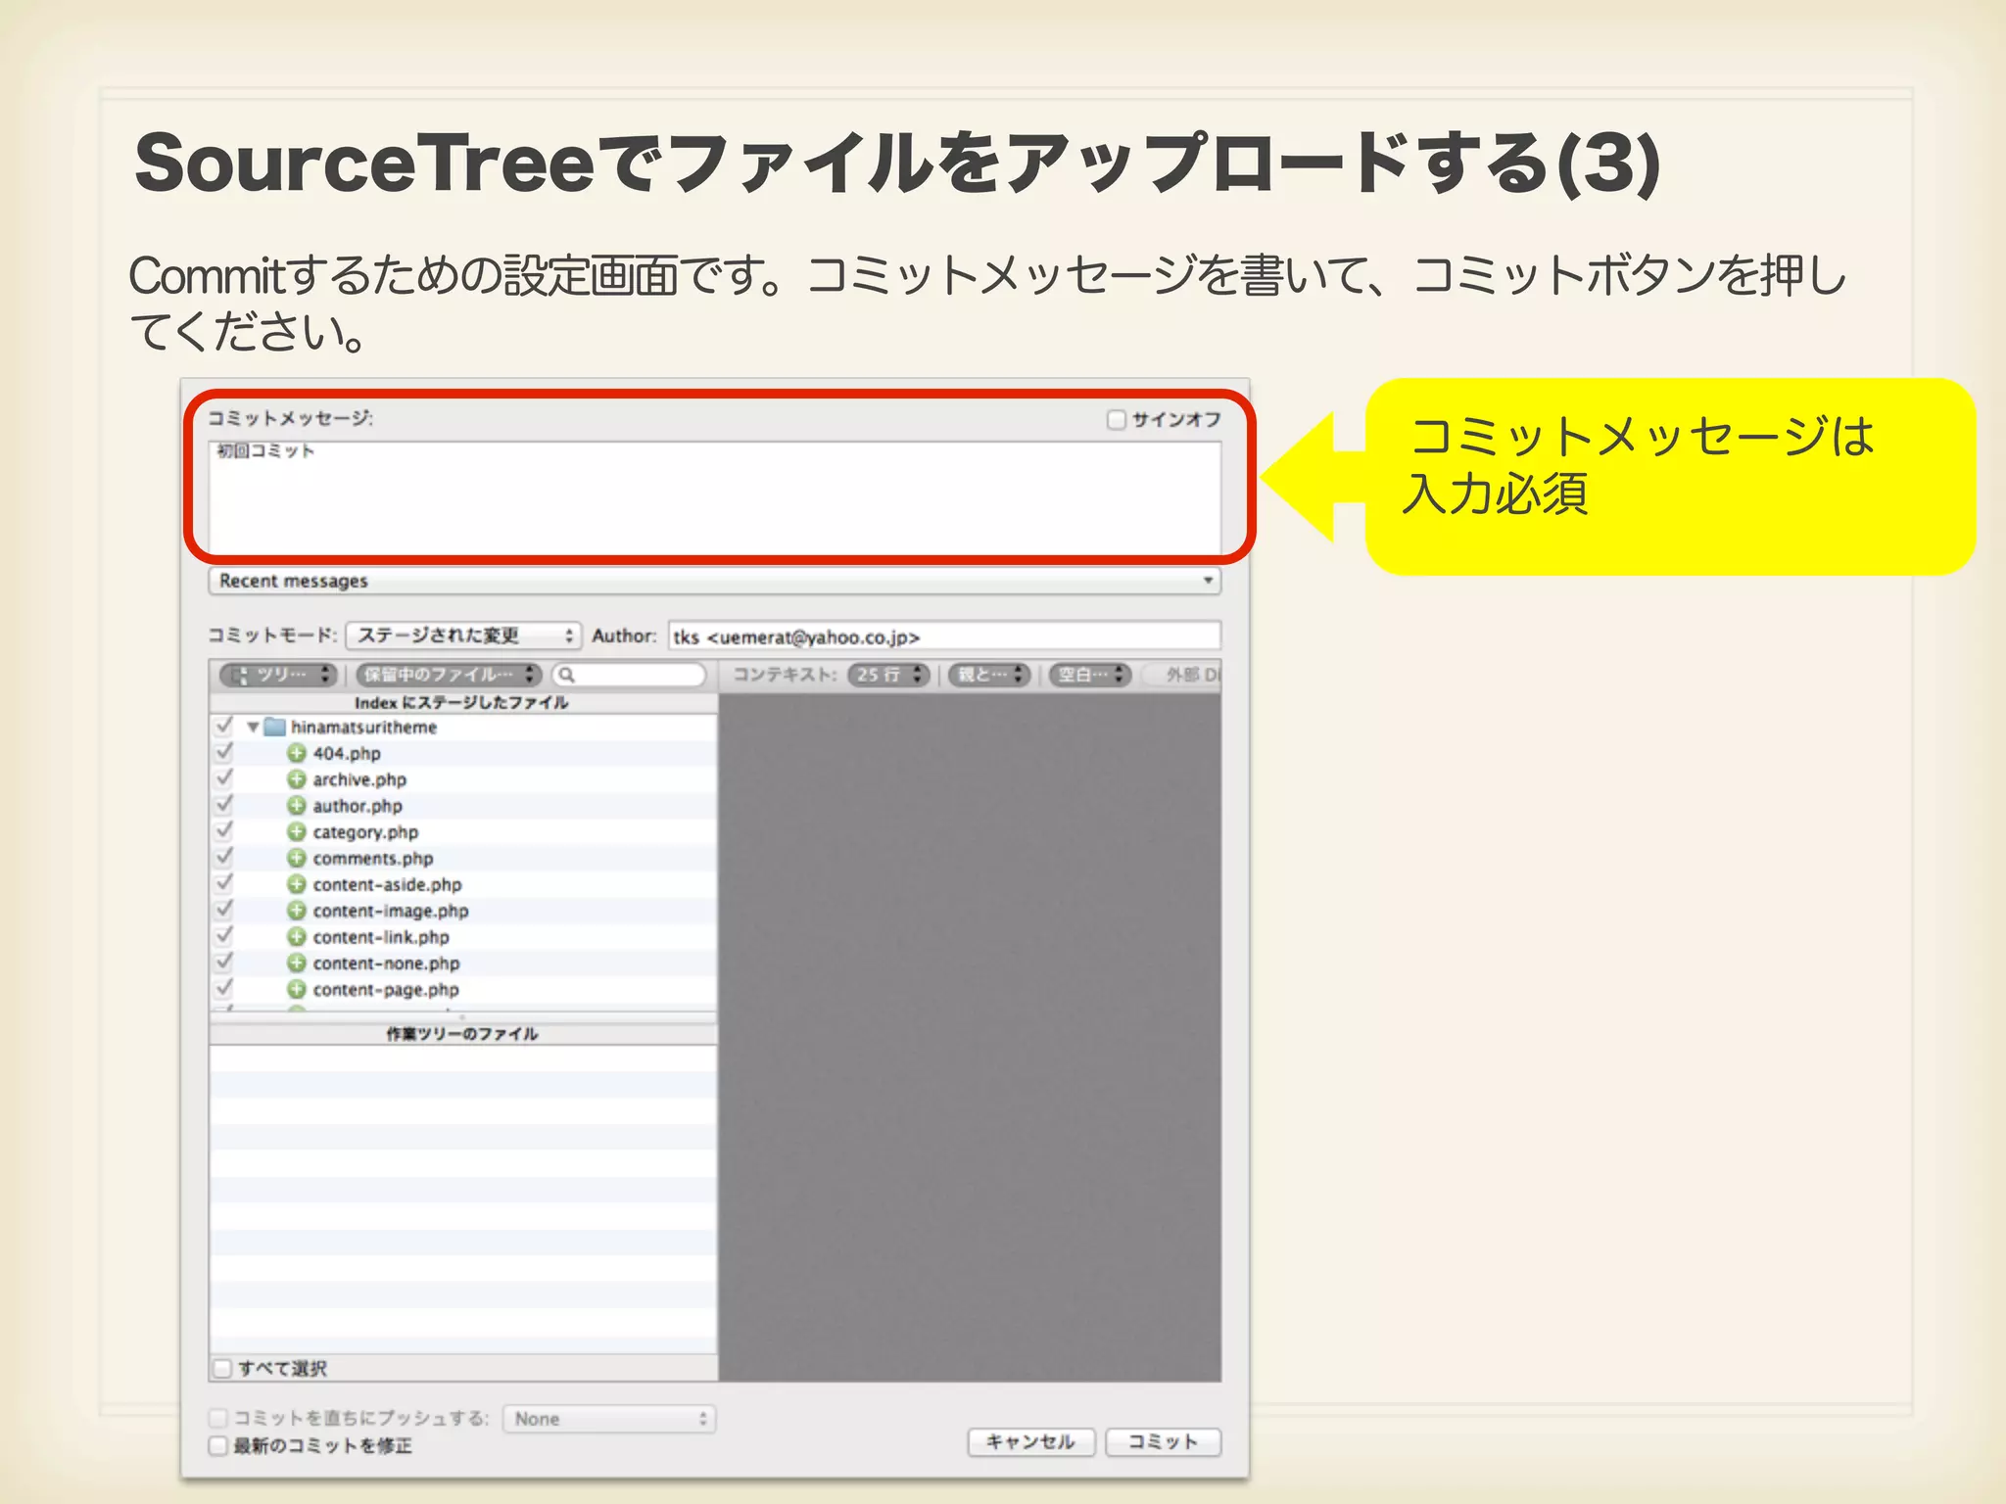Click into the commit message text area
Screen dimensions: 2006x1504
(714, 497)
